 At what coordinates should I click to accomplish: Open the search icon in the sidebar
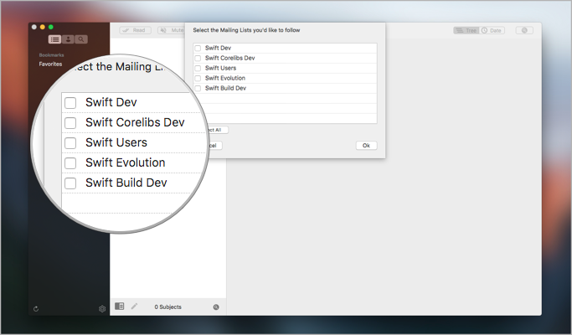point(81,39)
